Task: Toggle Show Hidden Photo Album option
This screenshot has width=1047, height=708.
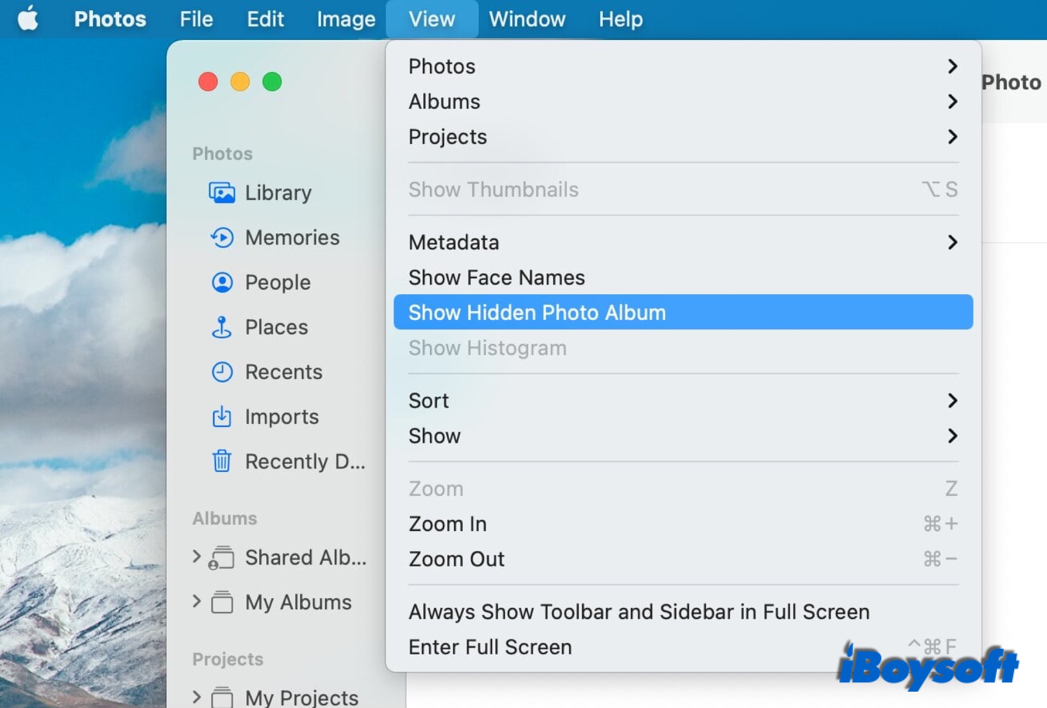Action: 537,312
